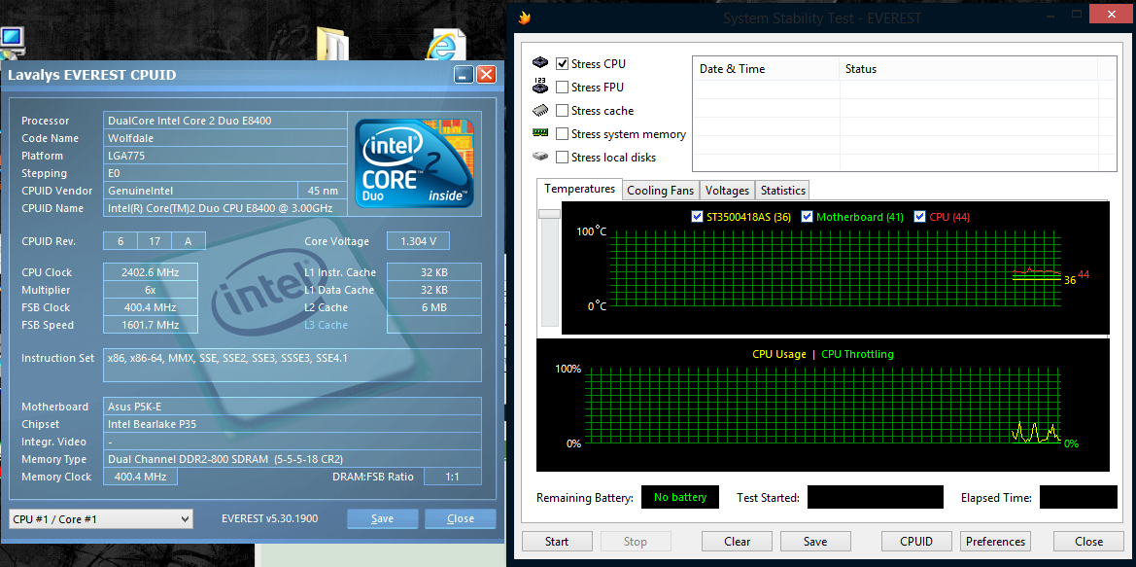This screenshot has width=1136, height=567.
Task: Click the CPU Throttling graph label
Action: 857,354
